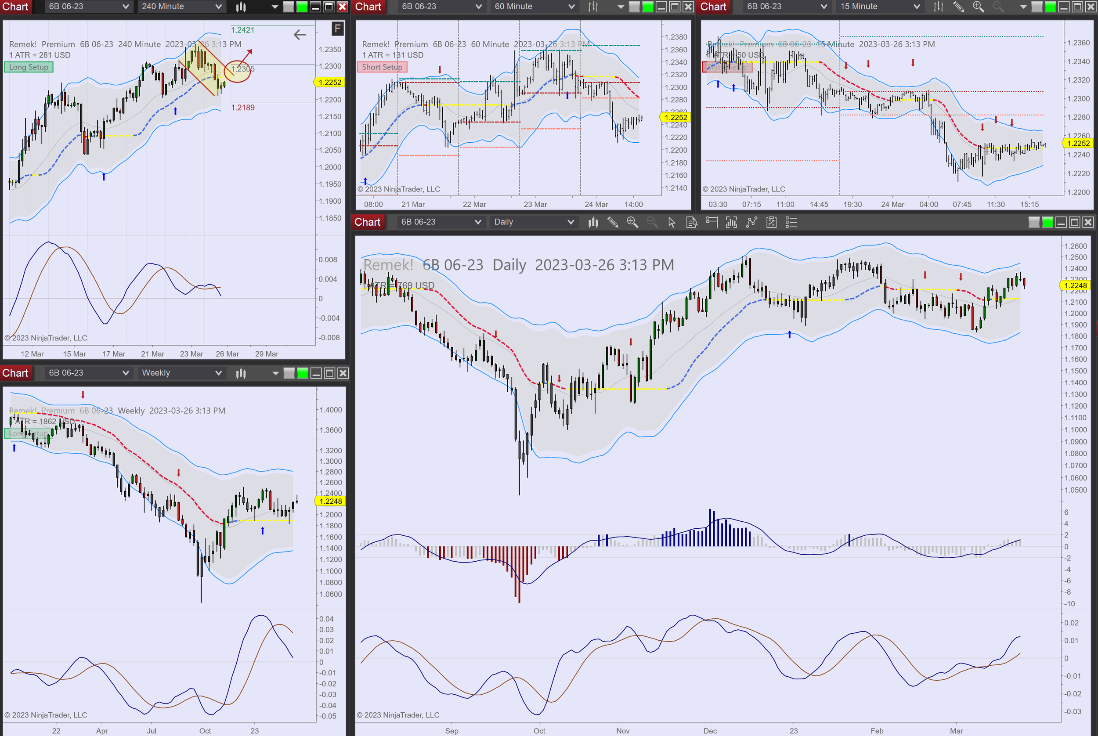Open Data Box icon in Daily chart

tap(691, 222)
